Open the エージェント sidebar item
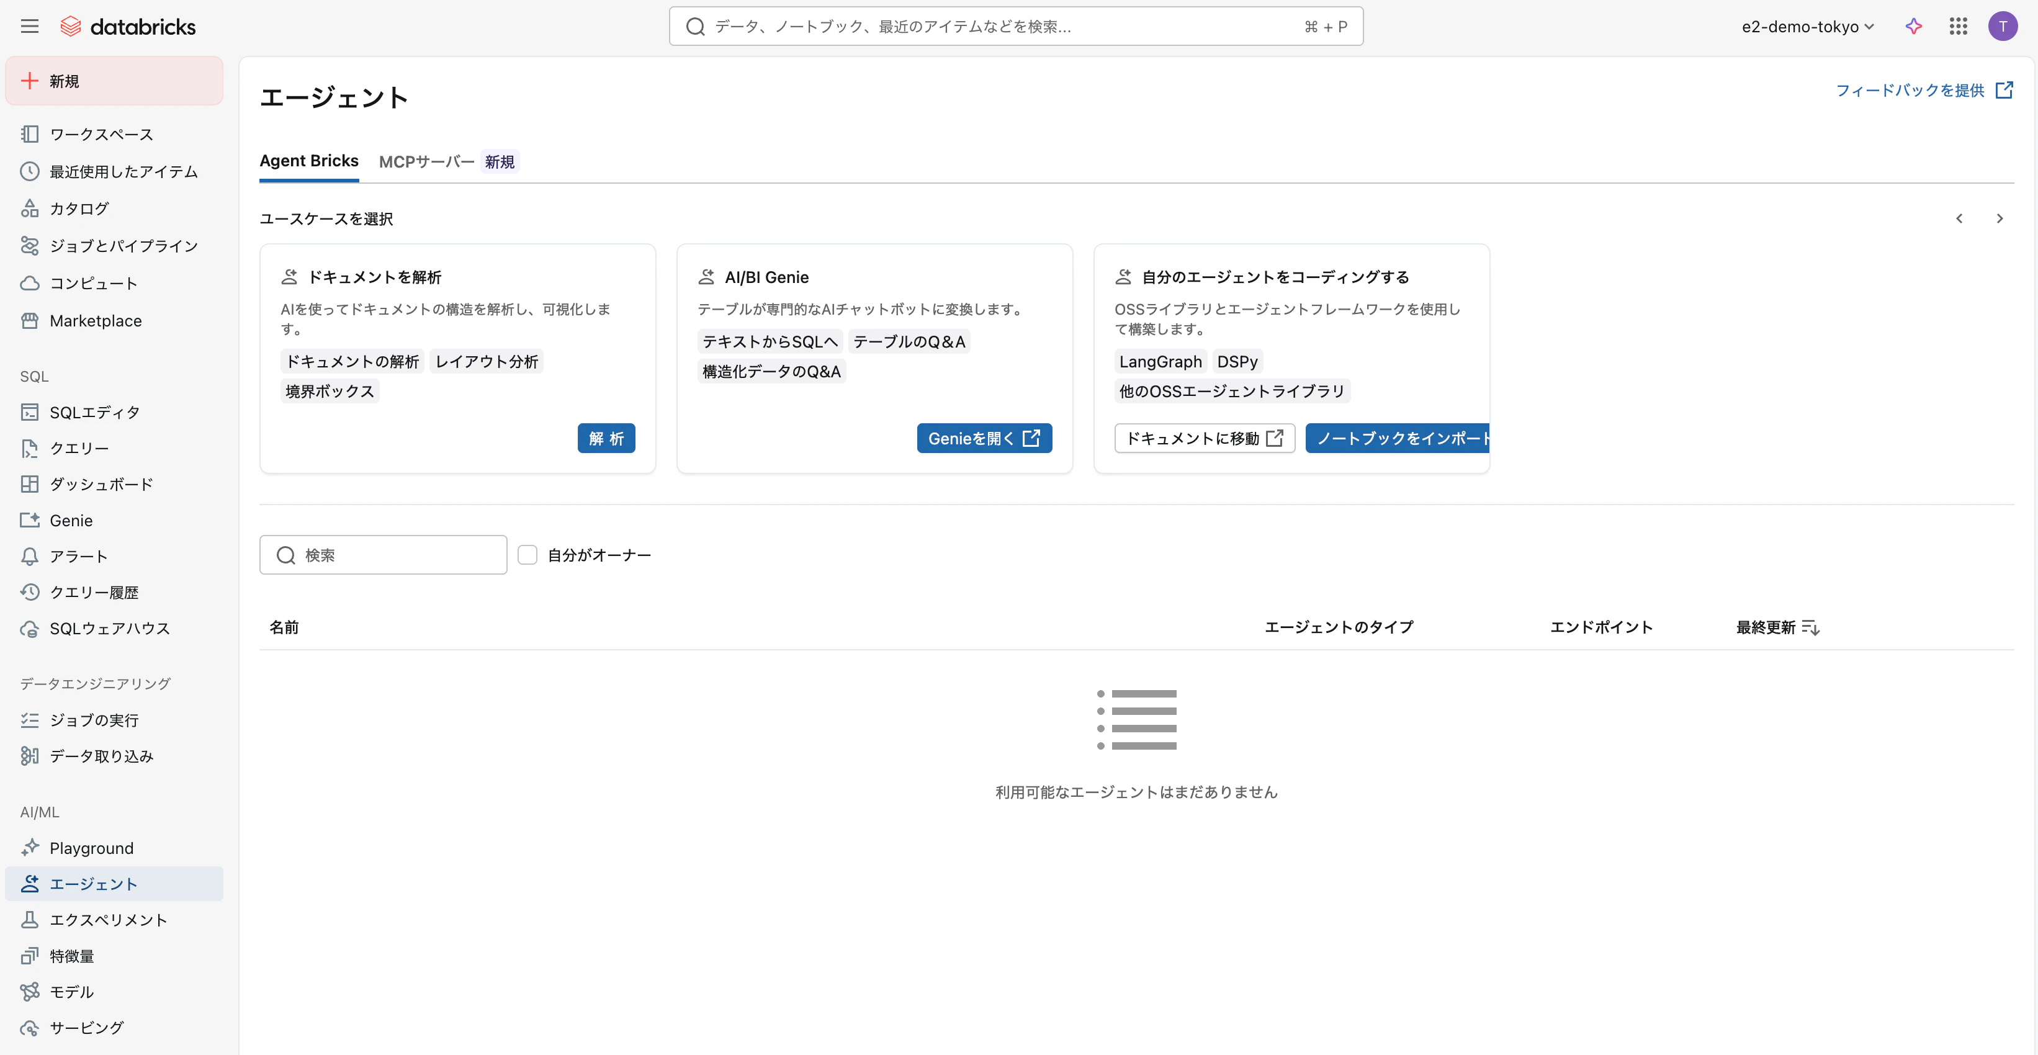The image size is (2038, 1055). point(114,883)
